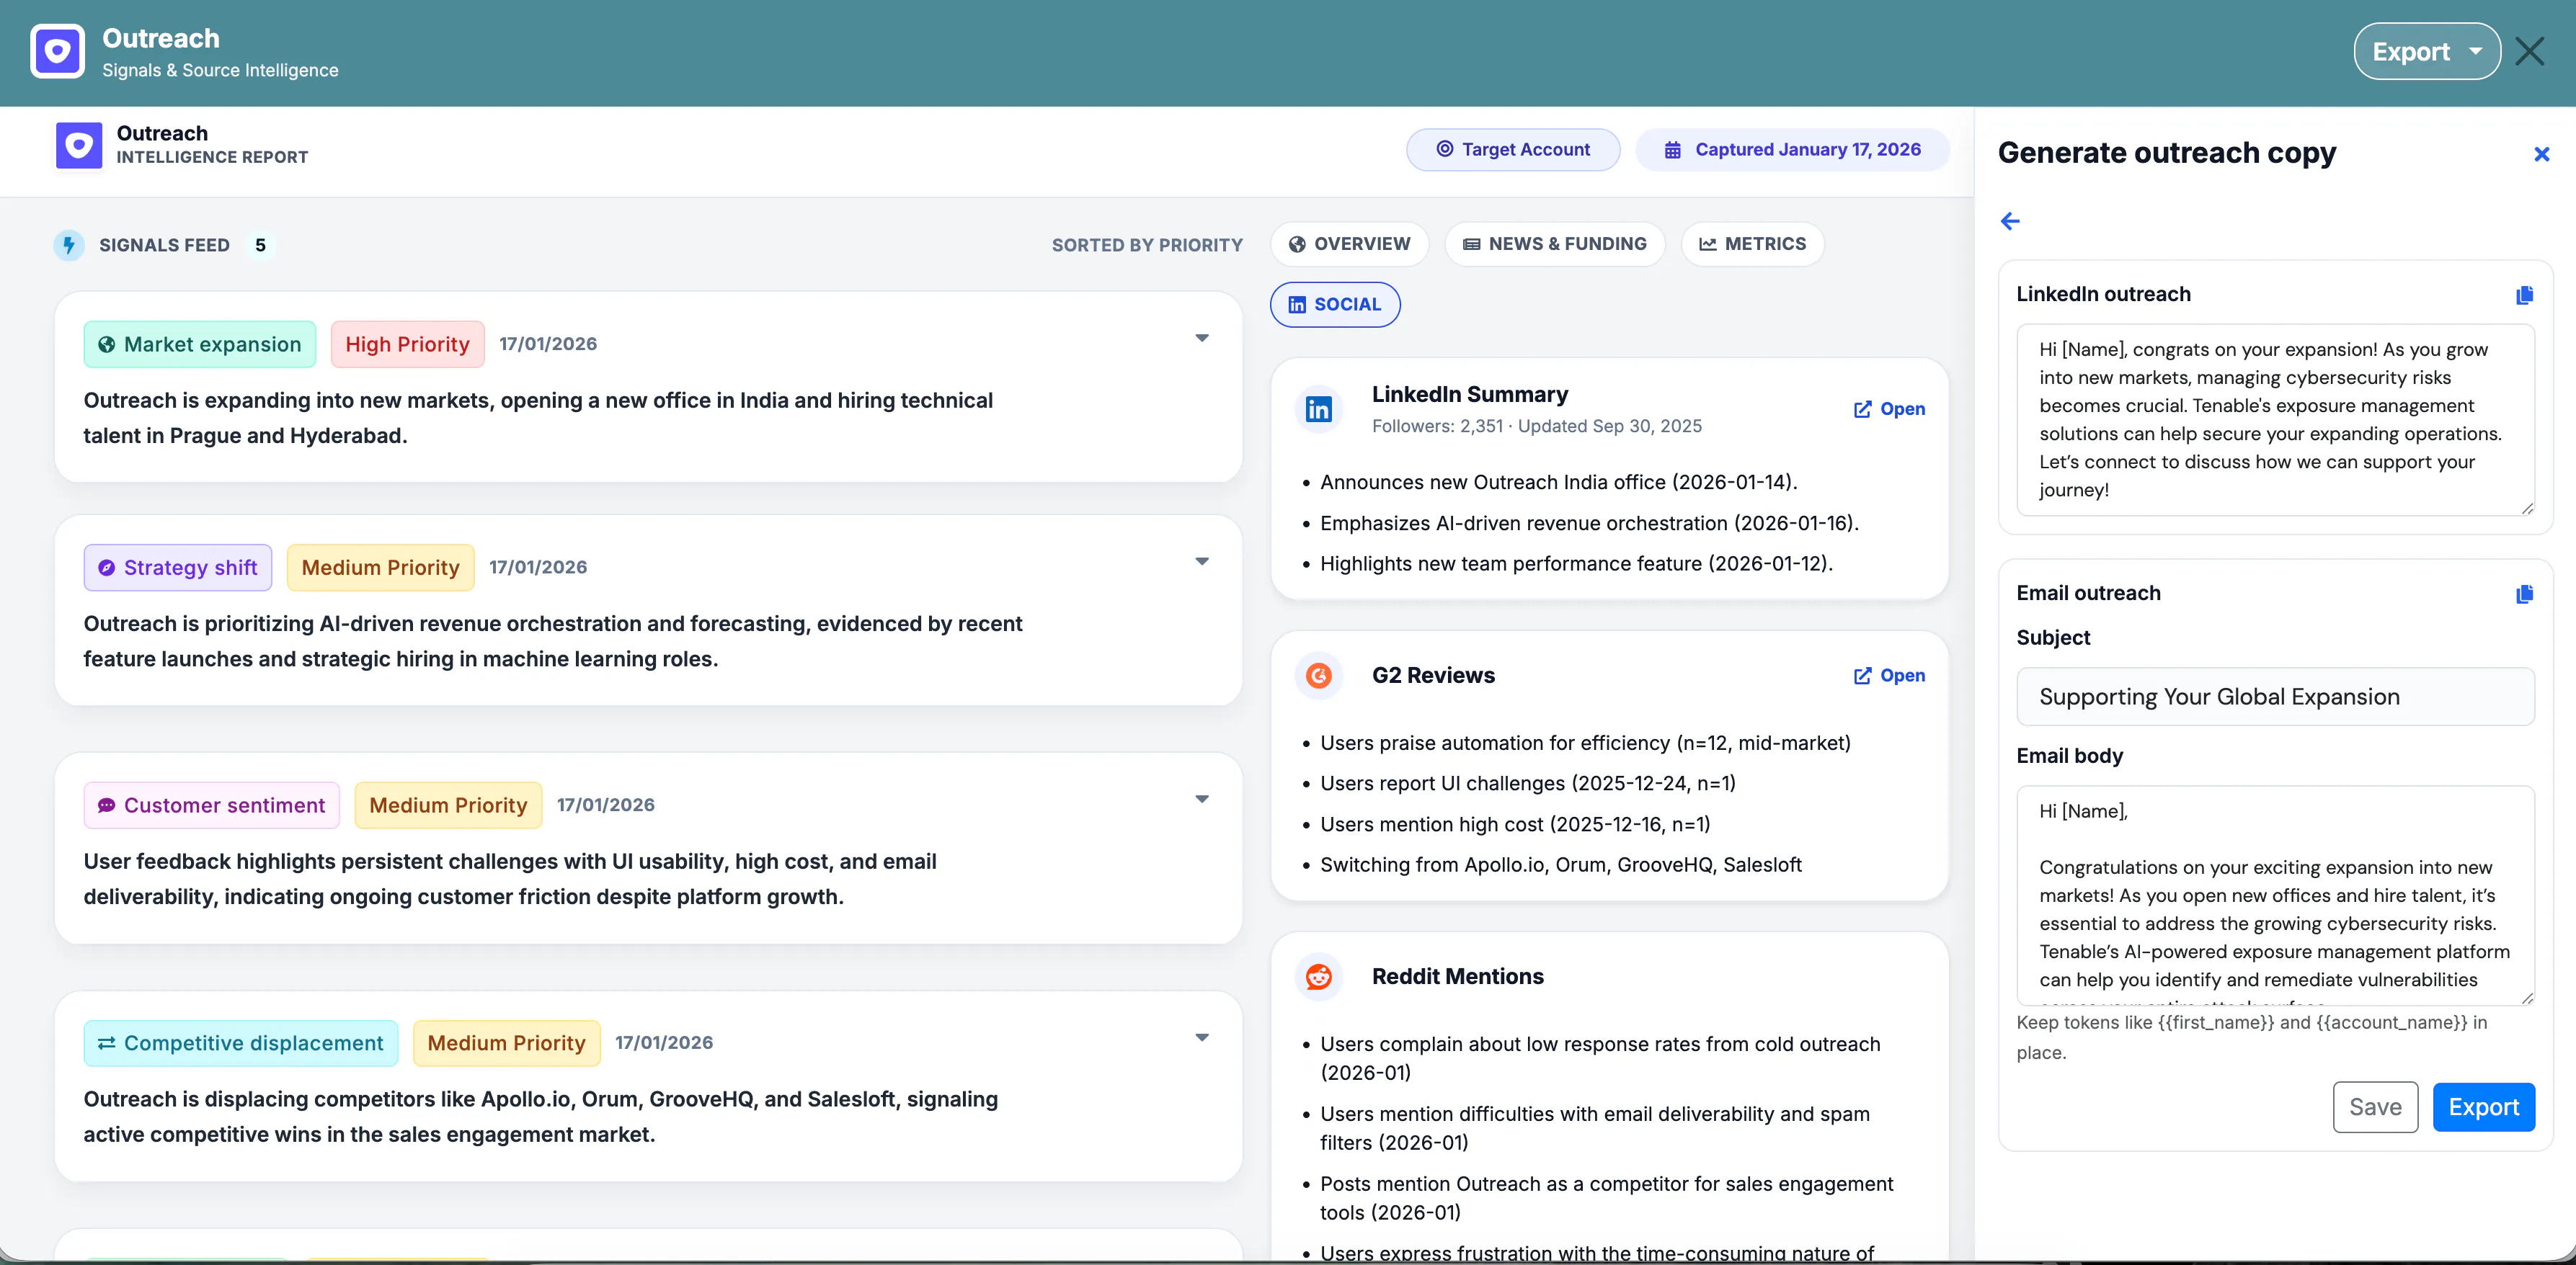Copy the LinkedIn outreach text
This screenshot has width=2576, height=1265.
[2524, 295]
